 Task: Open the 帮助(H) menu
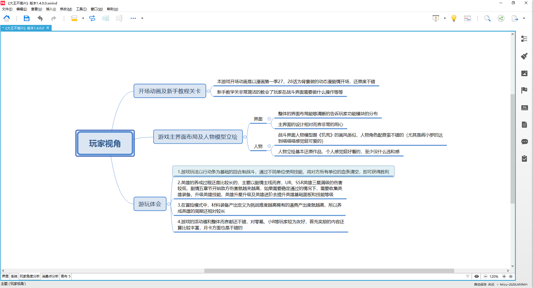pos(112,9)
